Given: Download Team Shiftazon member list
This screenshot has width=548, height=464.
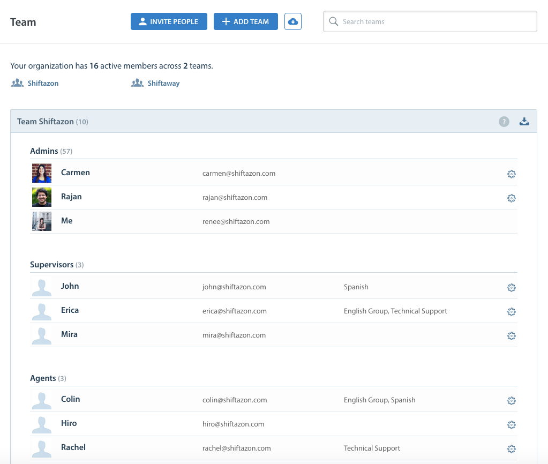Looking at the screenshot, I should [x=524, y=122].
